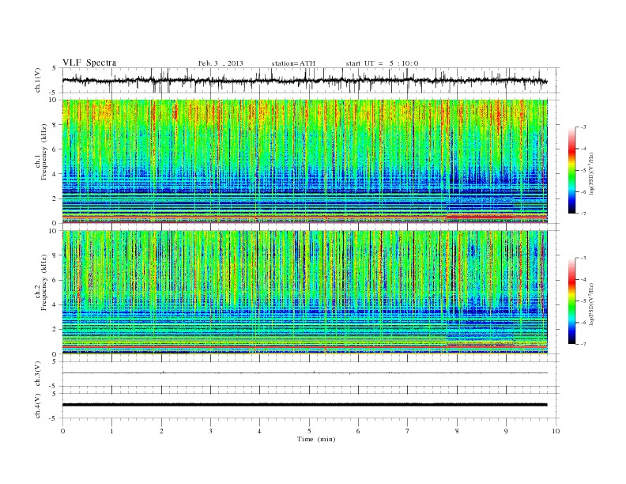The width and height of the screenshot is (626, 484).
Task: Click the 'ch.4(V)' axis label
Action: pos(37,407)
